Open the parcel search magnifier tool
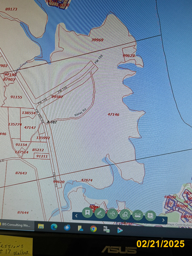The height and width of the screenshot is (256, 192). (125, 214)
